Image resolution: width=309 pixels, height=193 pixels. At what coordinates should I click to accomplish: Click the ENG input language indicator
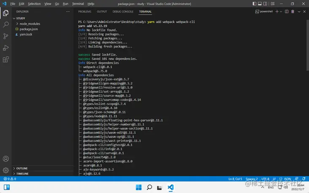(x=271, y=188)
